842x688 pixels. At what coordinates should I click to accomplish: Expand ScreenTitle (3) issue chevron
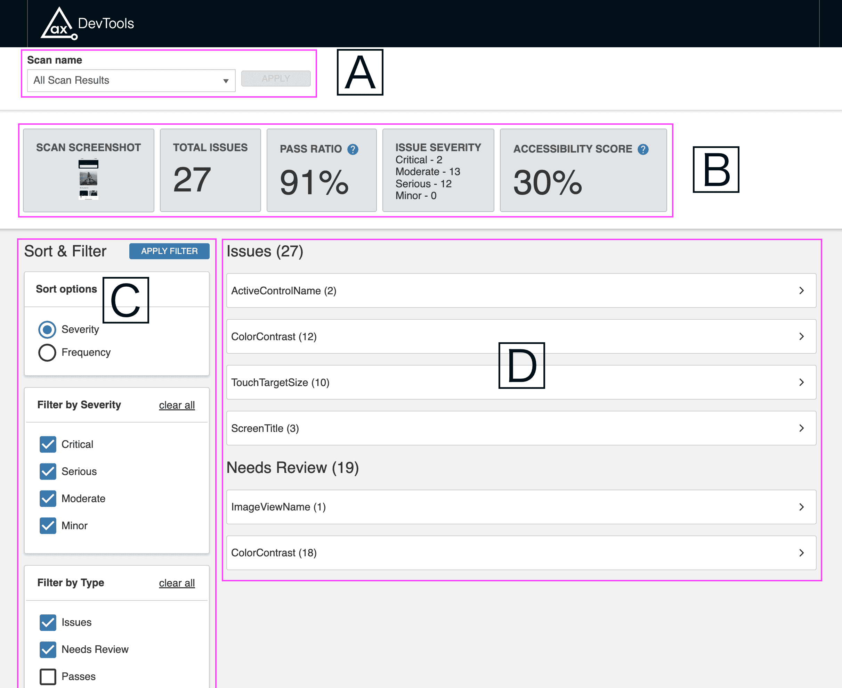pyautogui.click(x=801, y=428)
